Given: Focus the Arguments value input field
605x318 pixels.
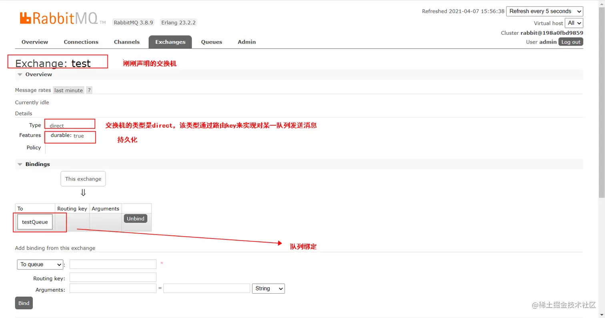Looking at the screenshot, I should coord(206,288).
